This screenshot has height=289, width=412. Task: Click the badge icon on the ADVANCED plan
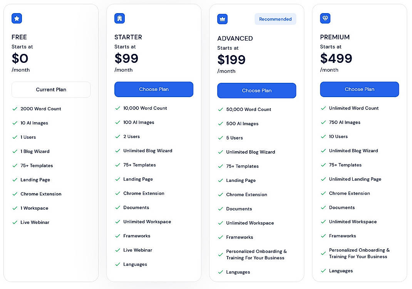click(x=222, y=18)
